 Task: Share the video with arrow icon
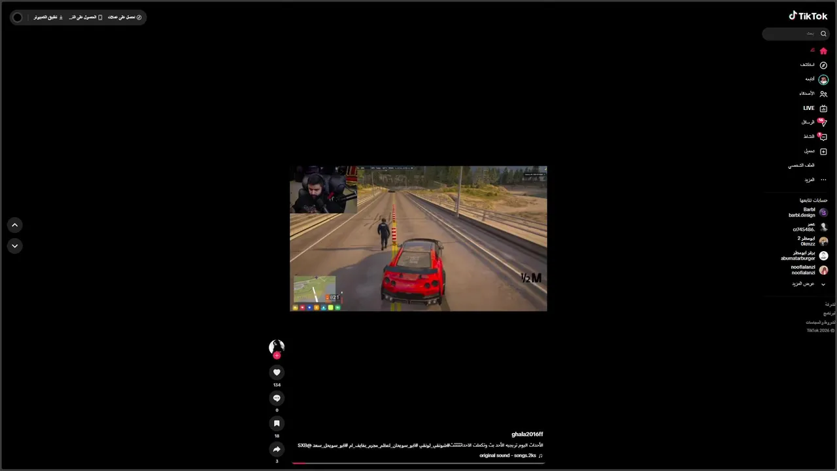pyautogui.click(x=277, y=449)
